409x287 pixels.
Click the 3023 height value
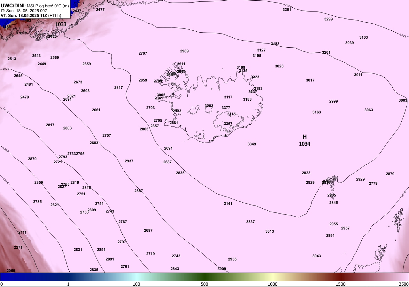click(279, 66)
